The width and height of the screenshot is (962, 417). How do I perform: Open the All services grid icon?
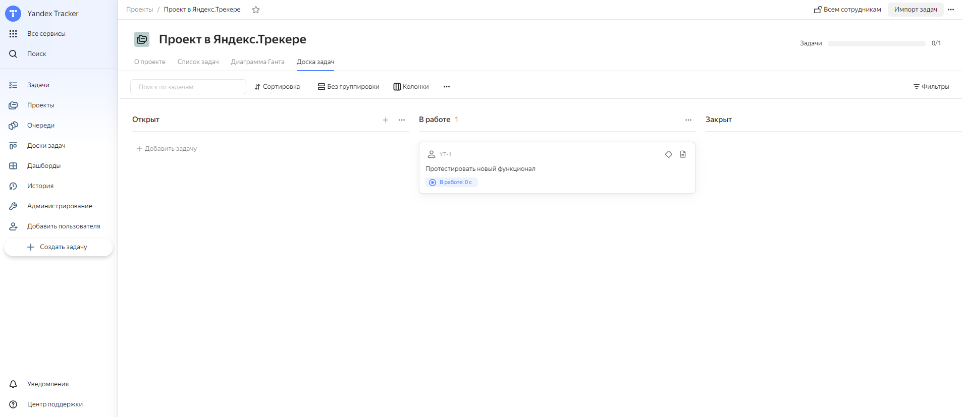13,34
